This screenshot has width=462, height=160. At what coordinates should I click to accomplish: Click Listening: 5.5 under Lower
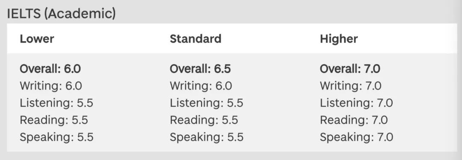pos(56,103)
